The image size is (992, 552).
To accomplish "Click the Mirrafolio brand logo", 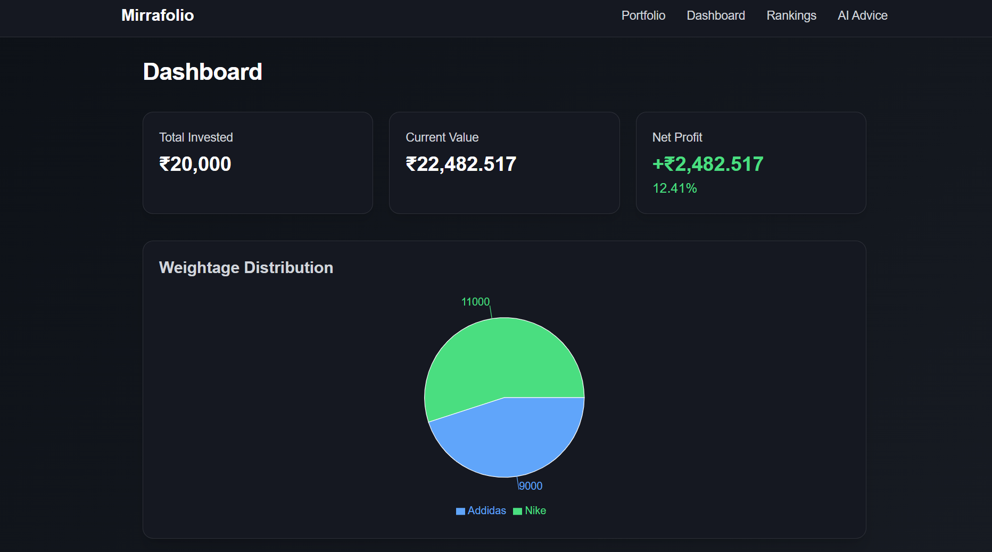I will coord(158,15).
